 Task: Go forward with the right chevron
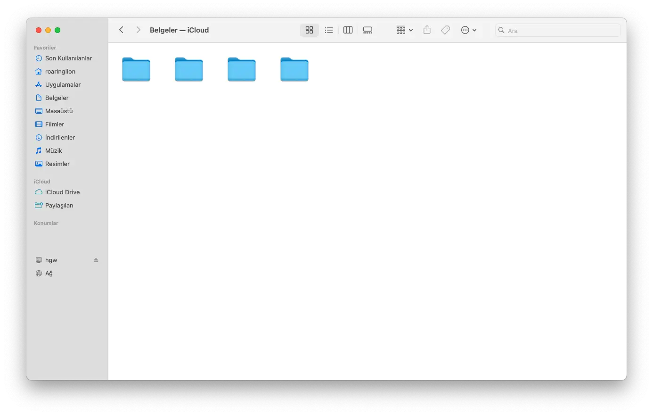click(x=138, y=30)
